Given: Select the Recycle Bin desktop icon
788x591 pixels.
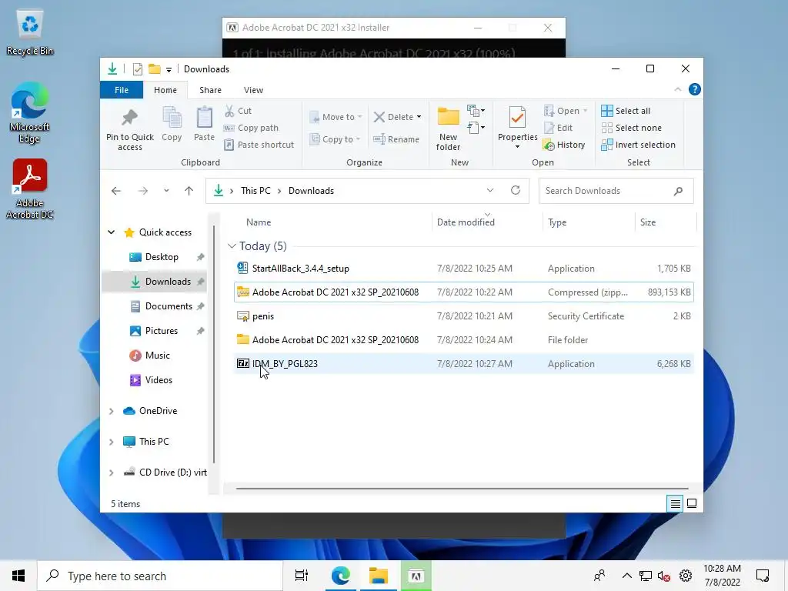Looking at the screenshot, I should (x=30, y=33).
